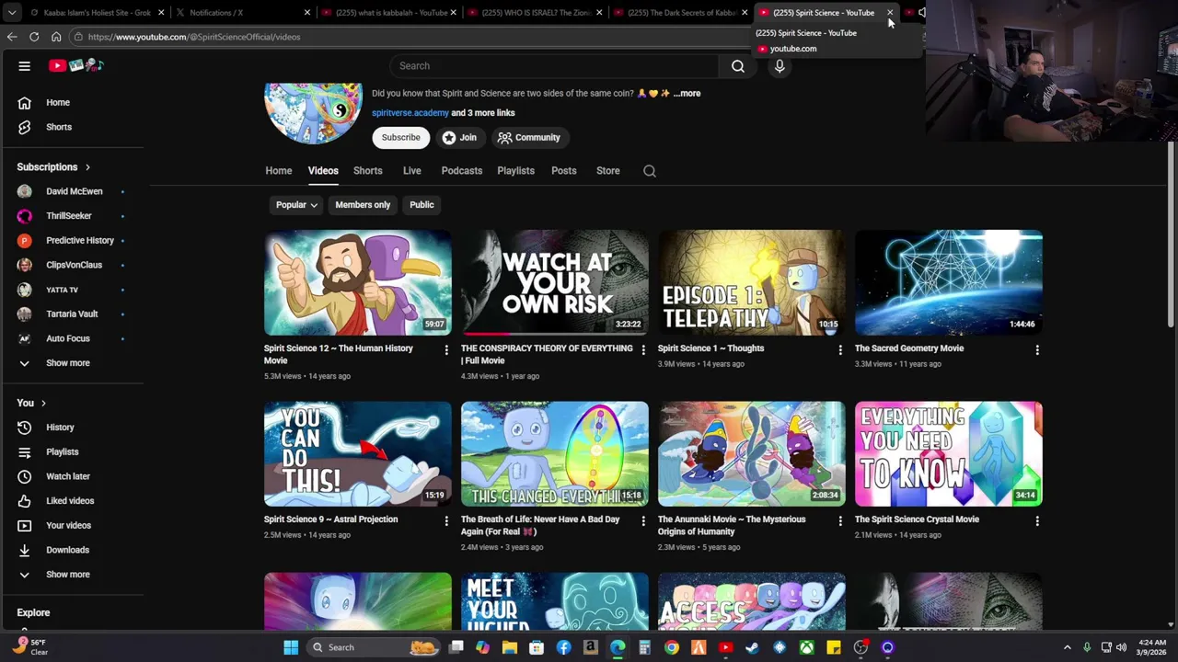1178x662 pixels.
Task: Open options for The Sacred Geometry Movie
Action: 1037,349
